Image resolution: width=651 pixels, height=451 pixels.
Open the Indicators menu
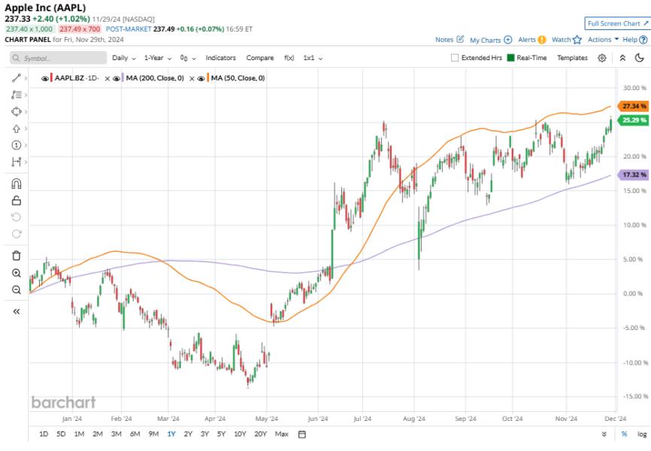(220, 58)
